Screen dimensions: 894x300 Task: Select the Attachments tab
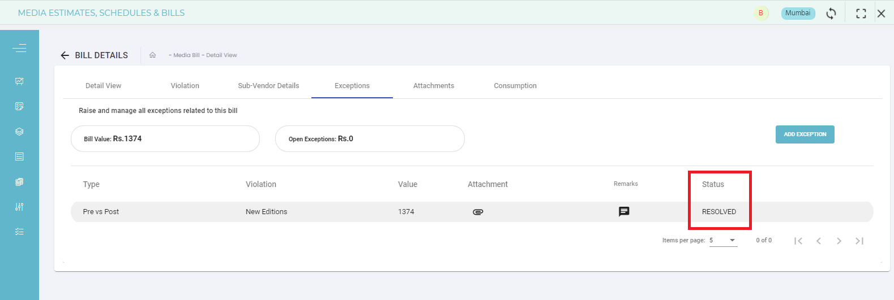tap(433, 86)
